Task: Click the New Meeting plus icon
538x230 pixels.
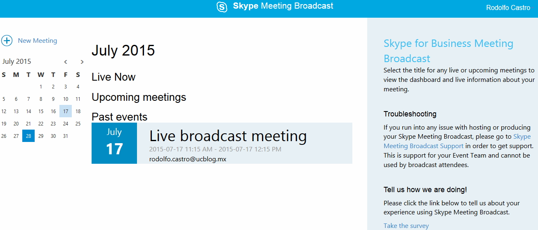Action: (7, 40)
